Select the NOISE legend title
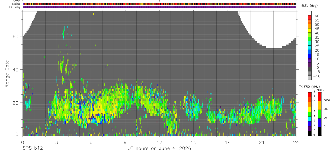 (x=321, y=90)
